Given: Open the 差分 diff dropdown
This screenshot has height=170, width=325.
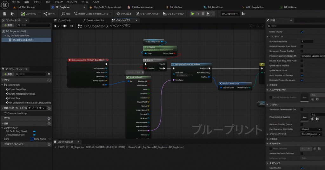Looking at the screenshot, I should [x=49, y=14].
